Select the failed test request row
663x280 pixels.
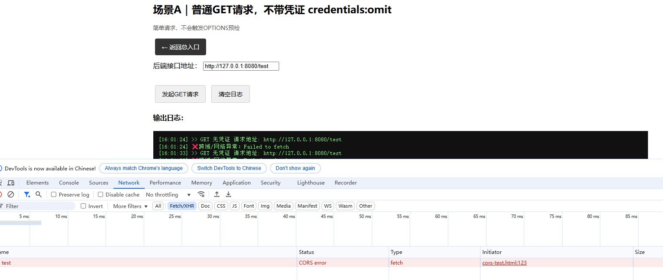tap(331, 263)
